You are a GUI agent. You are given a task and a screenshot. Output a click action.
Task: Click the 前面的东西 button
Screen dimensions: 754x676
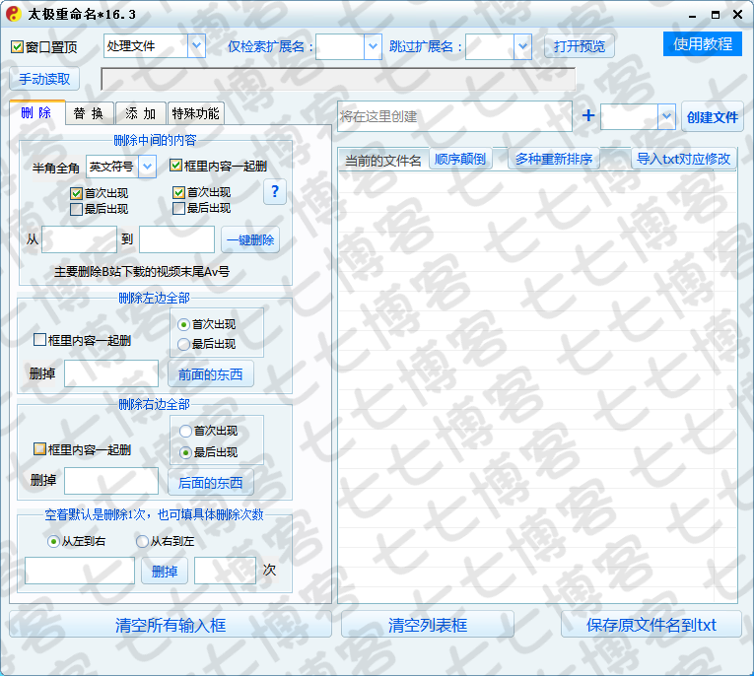click(x=211, y=374)
